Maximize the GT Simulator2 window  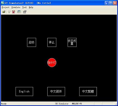[x=111, y=3]
